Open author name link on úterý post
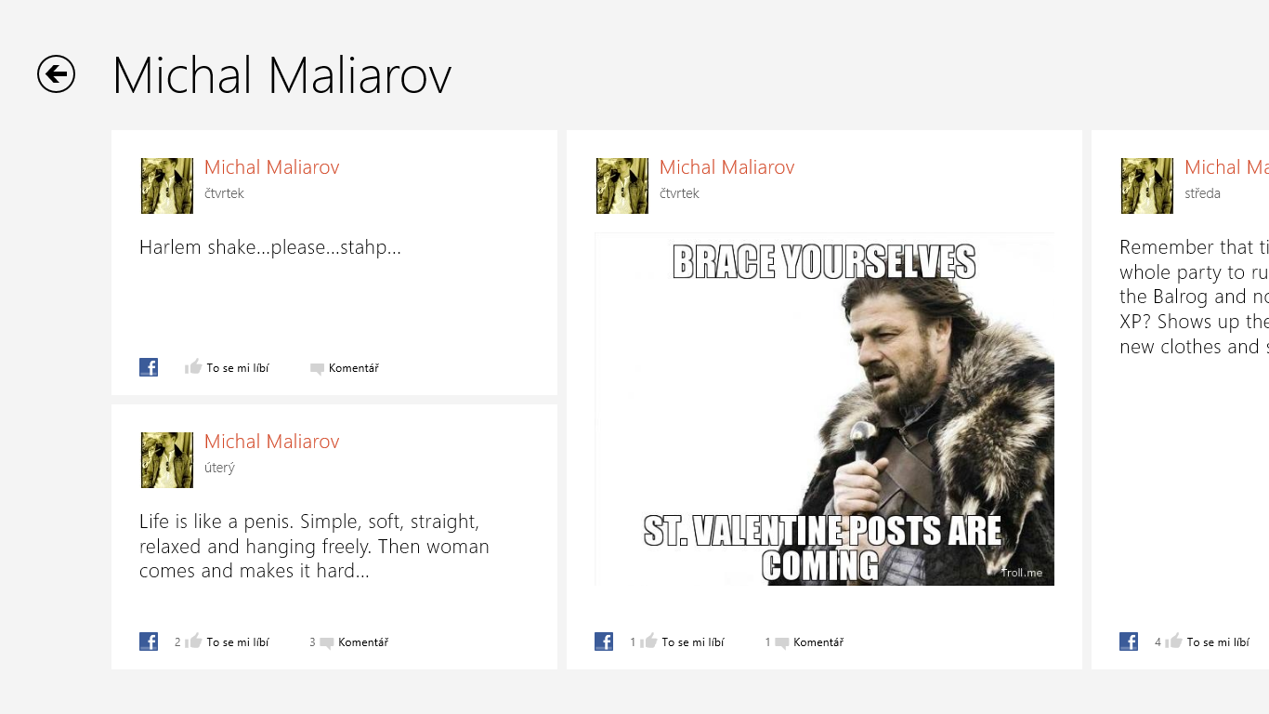1269x714 pixels. 272,442
